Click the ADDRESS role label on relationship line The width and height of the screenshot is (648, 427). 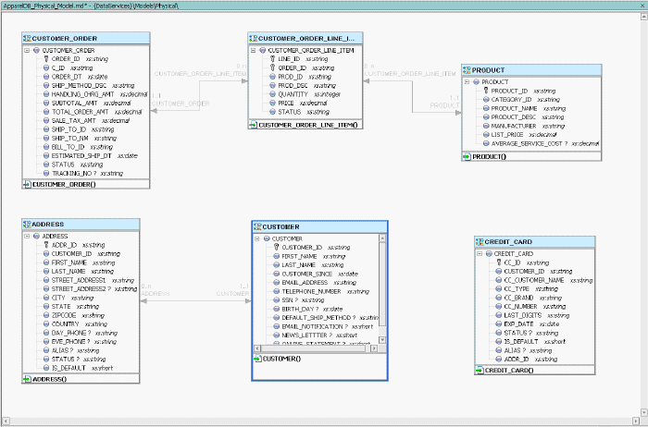click(156, 293)
